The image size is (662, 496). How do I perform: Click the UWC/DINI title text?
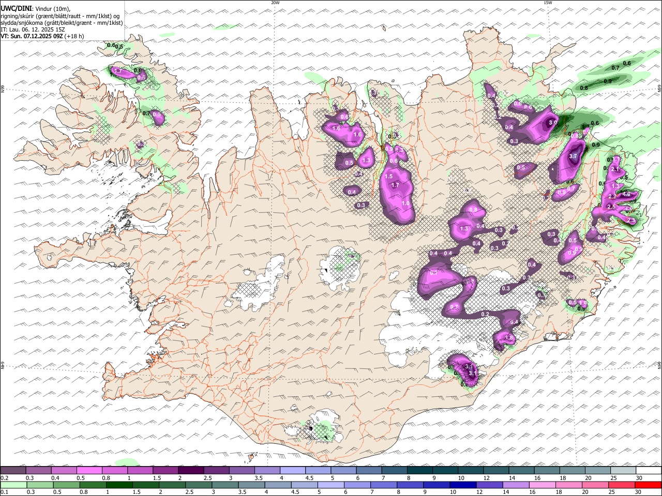pyautogui.click(x=16, y=8)
